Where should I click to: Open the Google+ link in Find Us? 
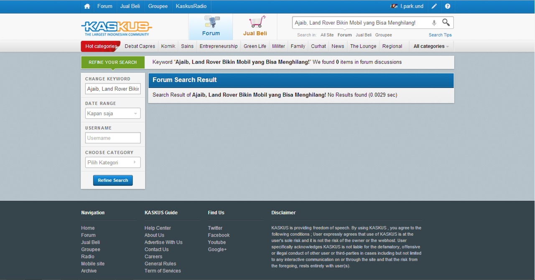pyautogui.click(x=217, y=249)
